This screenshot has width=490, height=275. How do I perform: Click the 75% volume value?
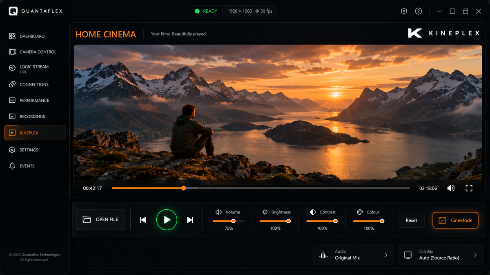[229, 229]
